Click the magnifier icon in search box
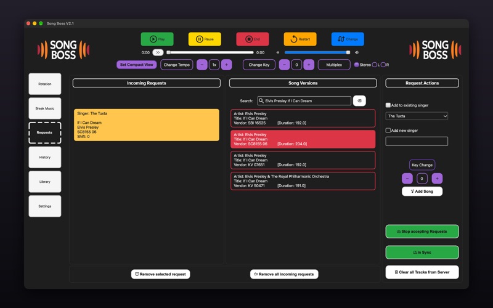 (x=261, y=101)
